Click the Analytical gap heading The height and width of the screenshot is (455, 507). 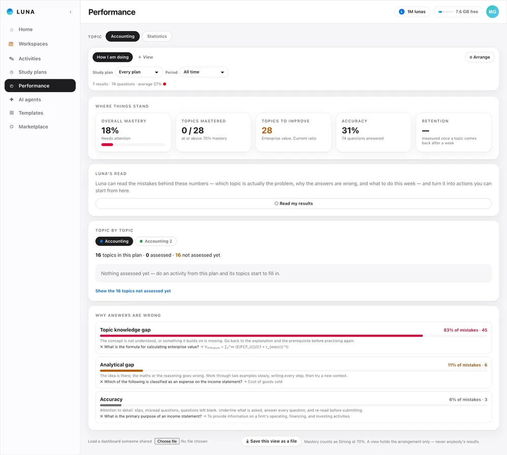[117, 365]
